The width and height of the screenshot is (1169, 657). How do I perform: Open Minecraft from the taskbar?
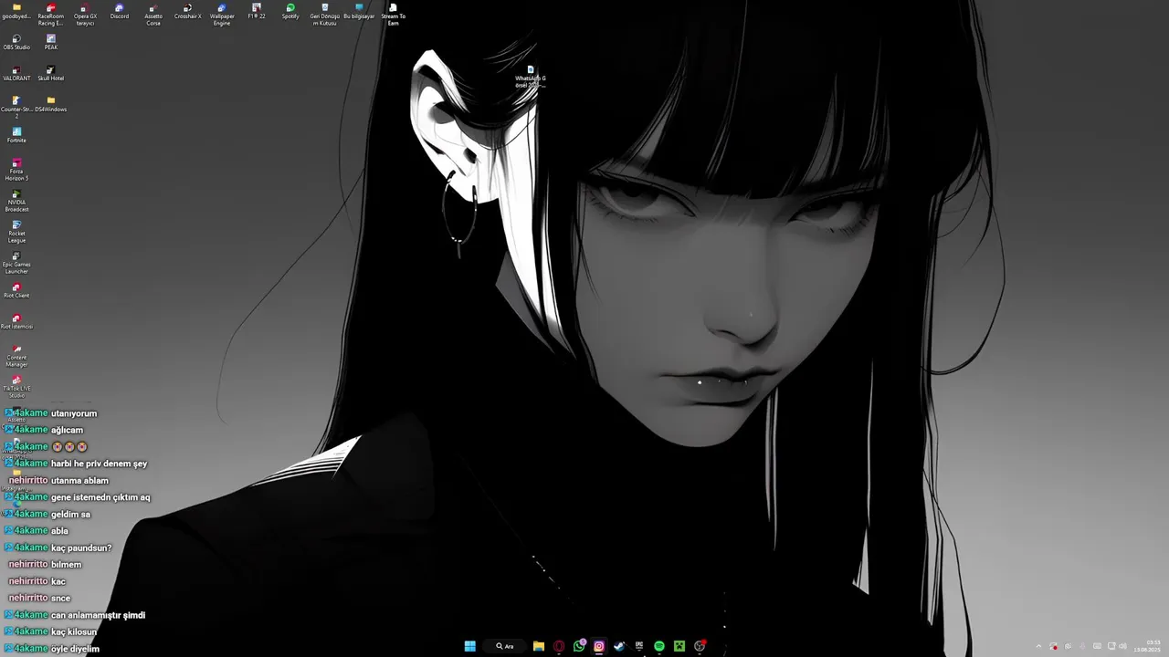(x=679, y=646)
